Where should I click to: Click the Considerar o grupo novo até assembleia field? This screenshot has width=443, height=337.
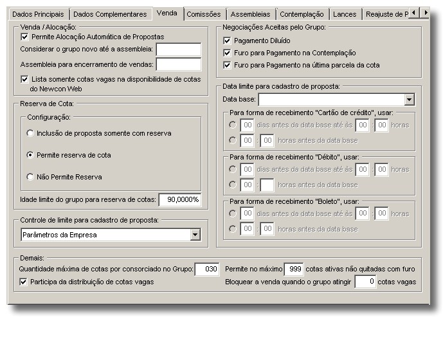[179, 50]
